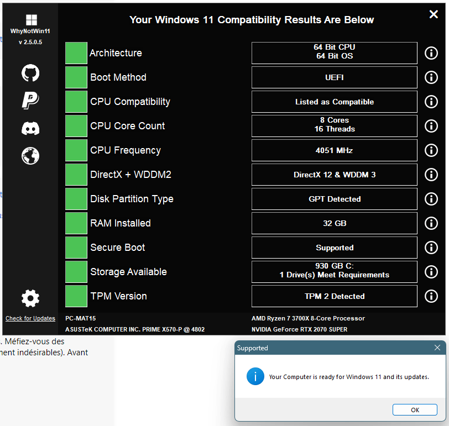
Task: Click the 'Your Computer is ready' message
Action: click(349, 377)
